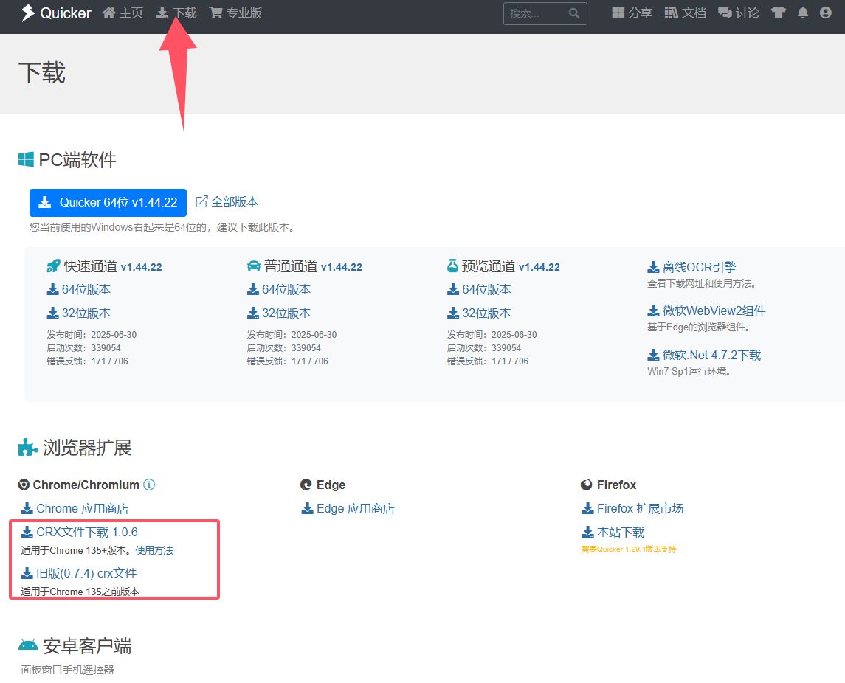Click the Win7 Sp1运行环境 description

coord(689,371)
